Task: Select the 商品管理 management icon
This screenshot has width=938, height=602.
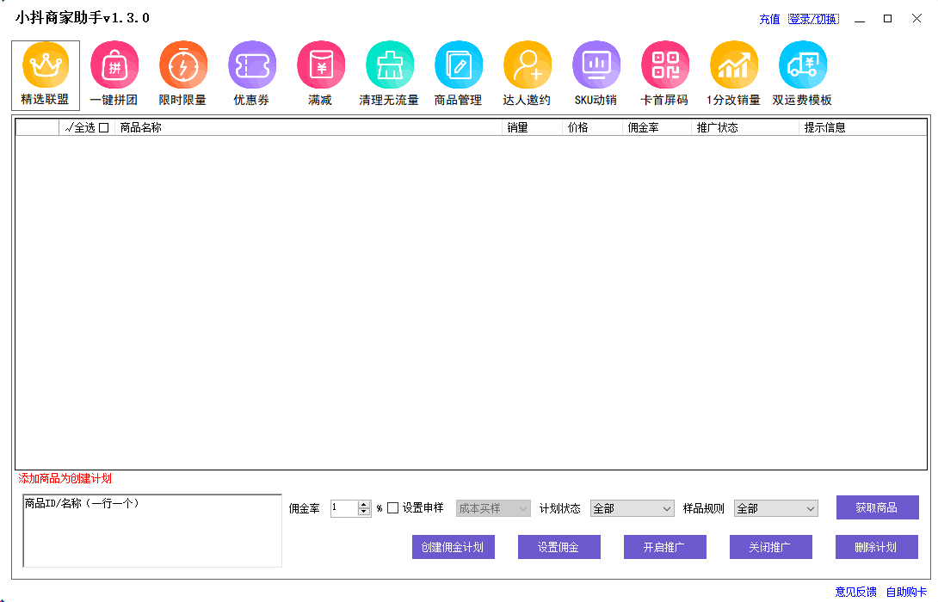Action: [459, 64]
